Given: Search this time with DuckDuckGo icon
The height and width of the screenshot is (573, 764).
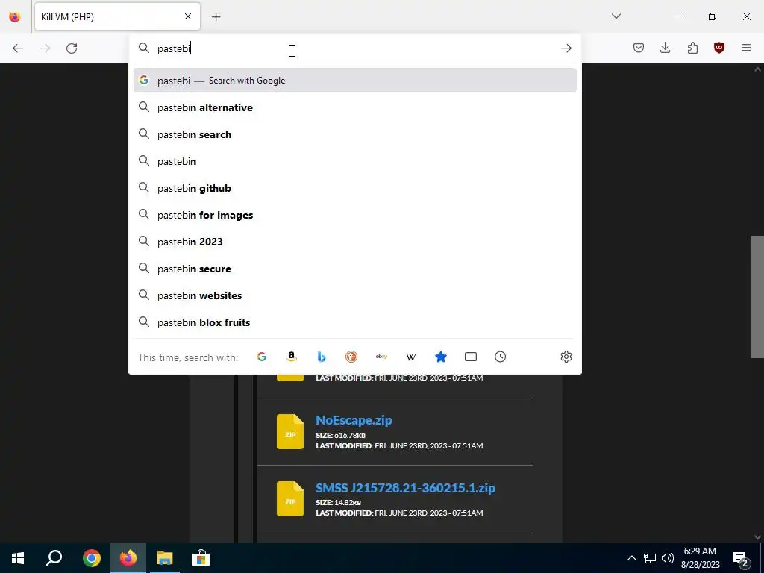Looking at the screenshot, I should (x=351, y=357).
